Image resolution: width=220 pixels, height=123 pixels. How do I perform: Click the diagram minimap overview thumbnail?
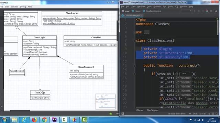(106, 101)
